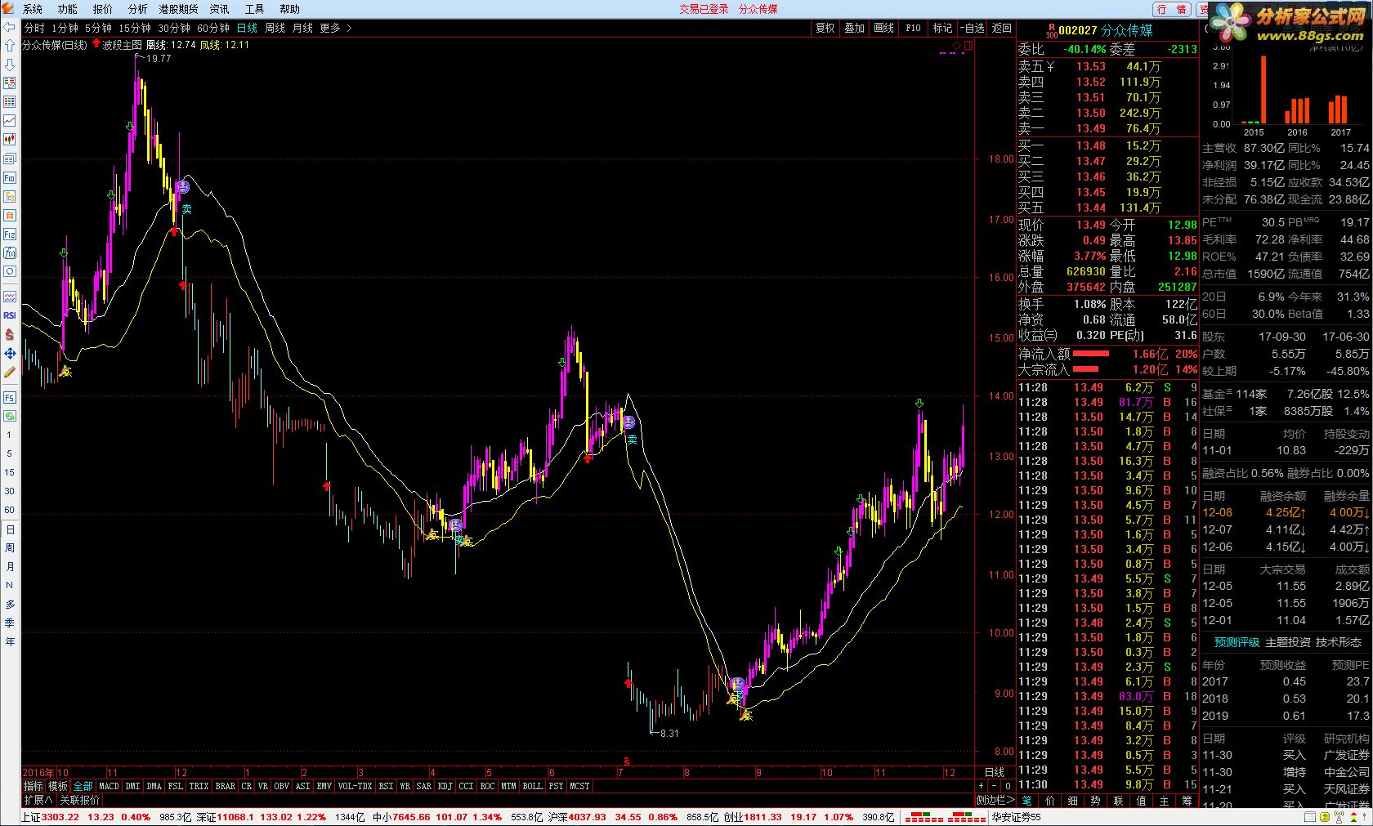The image size is (1373, 826).
Task: Click the 返回 return button
Action: [1002, 28]
